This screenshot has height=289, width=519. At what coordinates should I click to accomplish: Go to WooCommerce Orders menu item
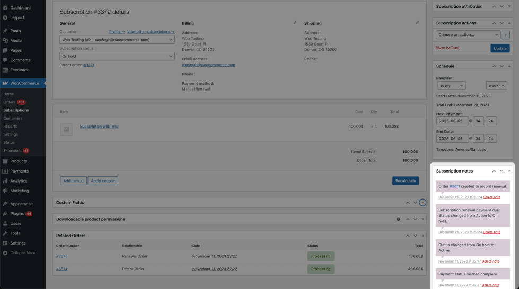point(10,102)
